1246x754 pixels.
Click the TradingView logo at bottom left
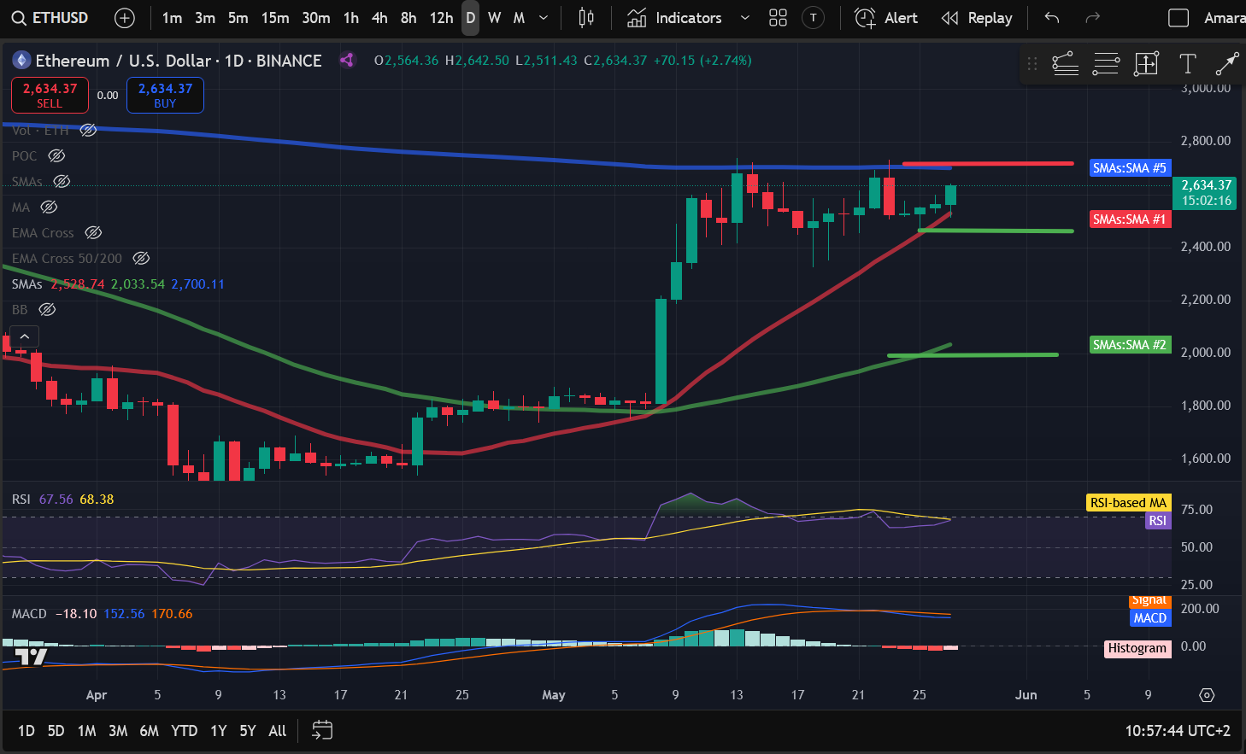31,657
